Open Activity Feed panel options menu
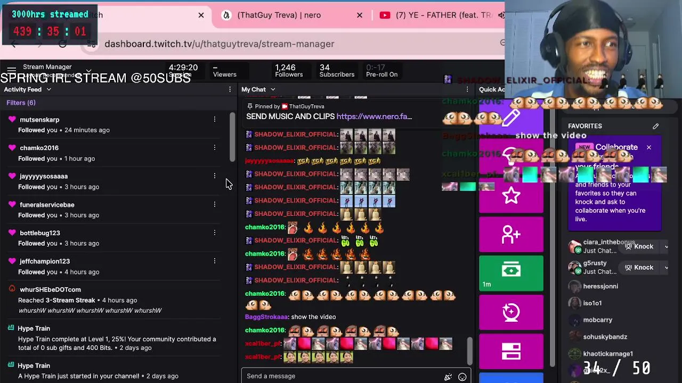682x383 pixels. [x=230, y=89]
